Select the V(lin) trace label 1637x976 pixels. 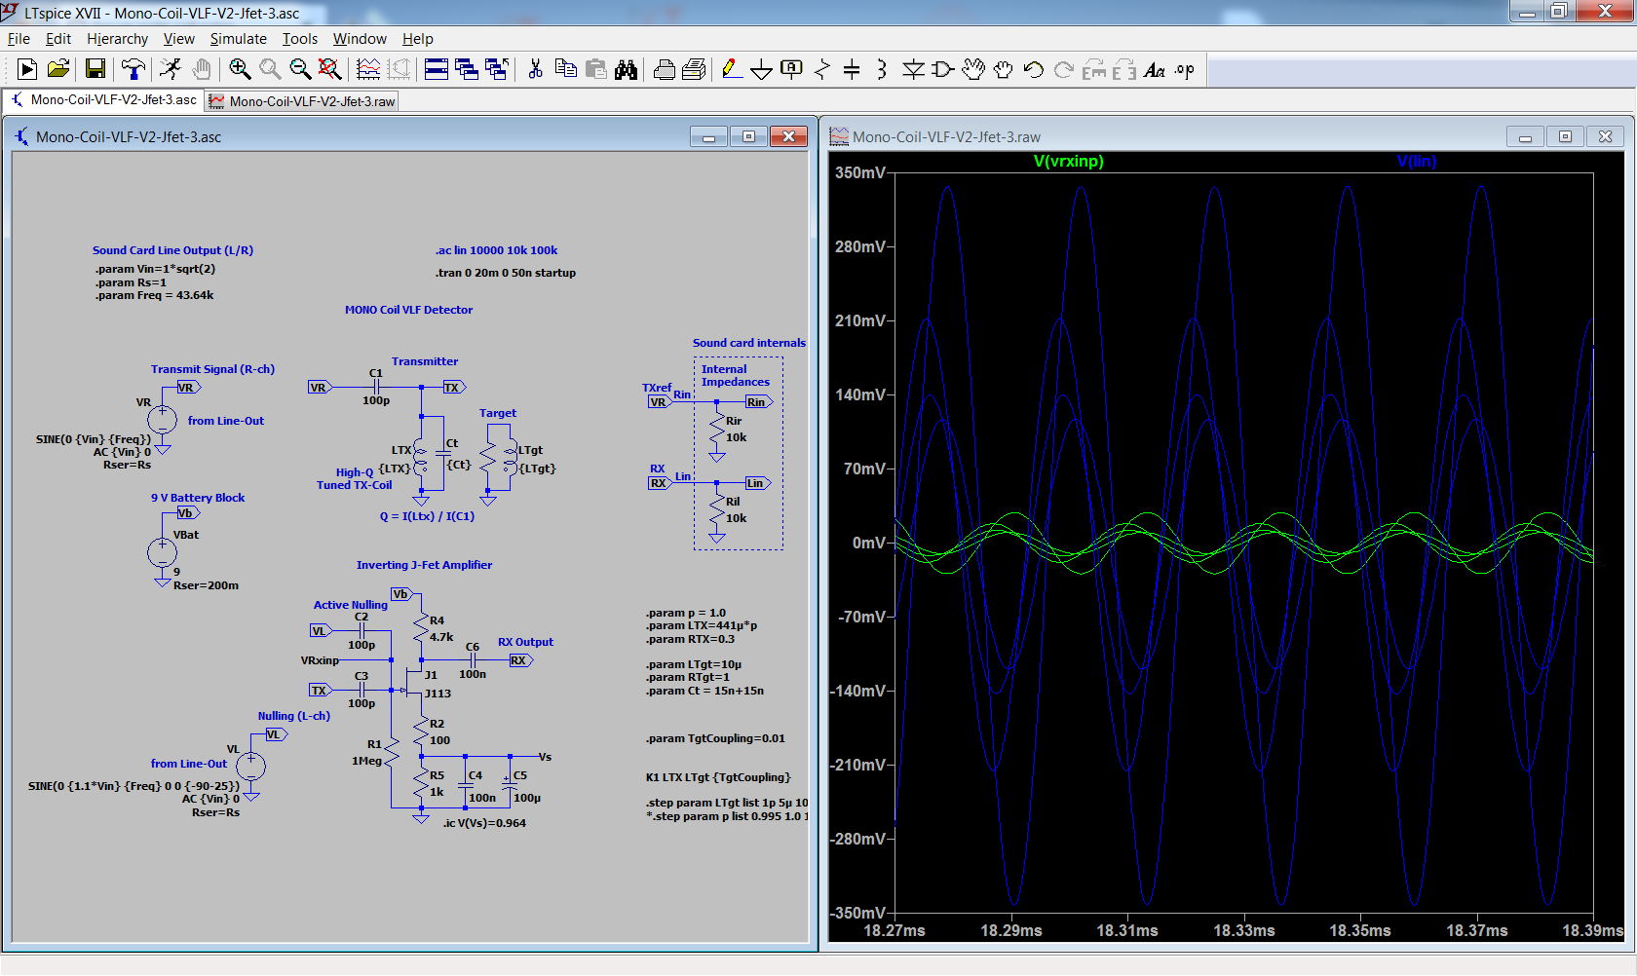click(1418, 161)
